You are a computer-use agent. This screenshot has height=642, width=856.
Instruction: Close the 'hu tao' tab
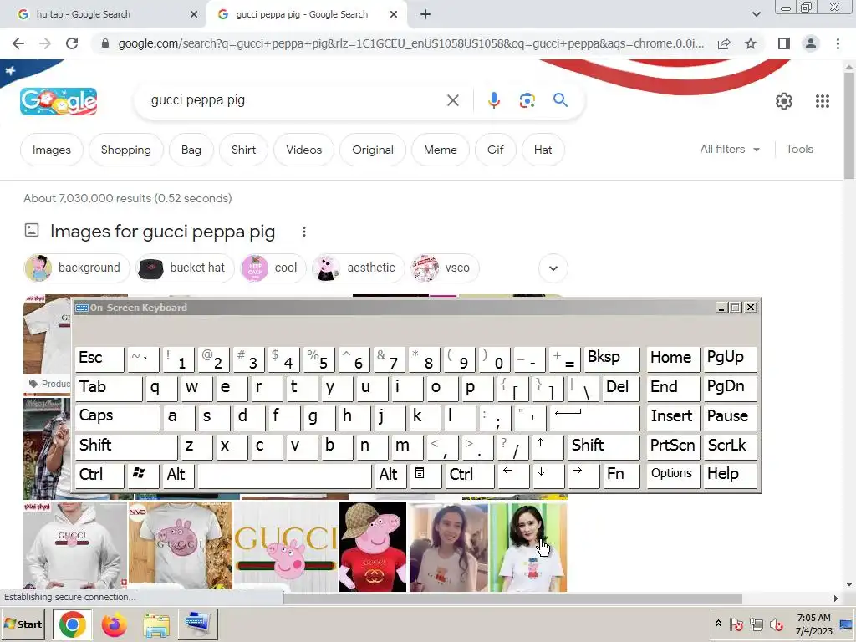[x=194, y=15]
